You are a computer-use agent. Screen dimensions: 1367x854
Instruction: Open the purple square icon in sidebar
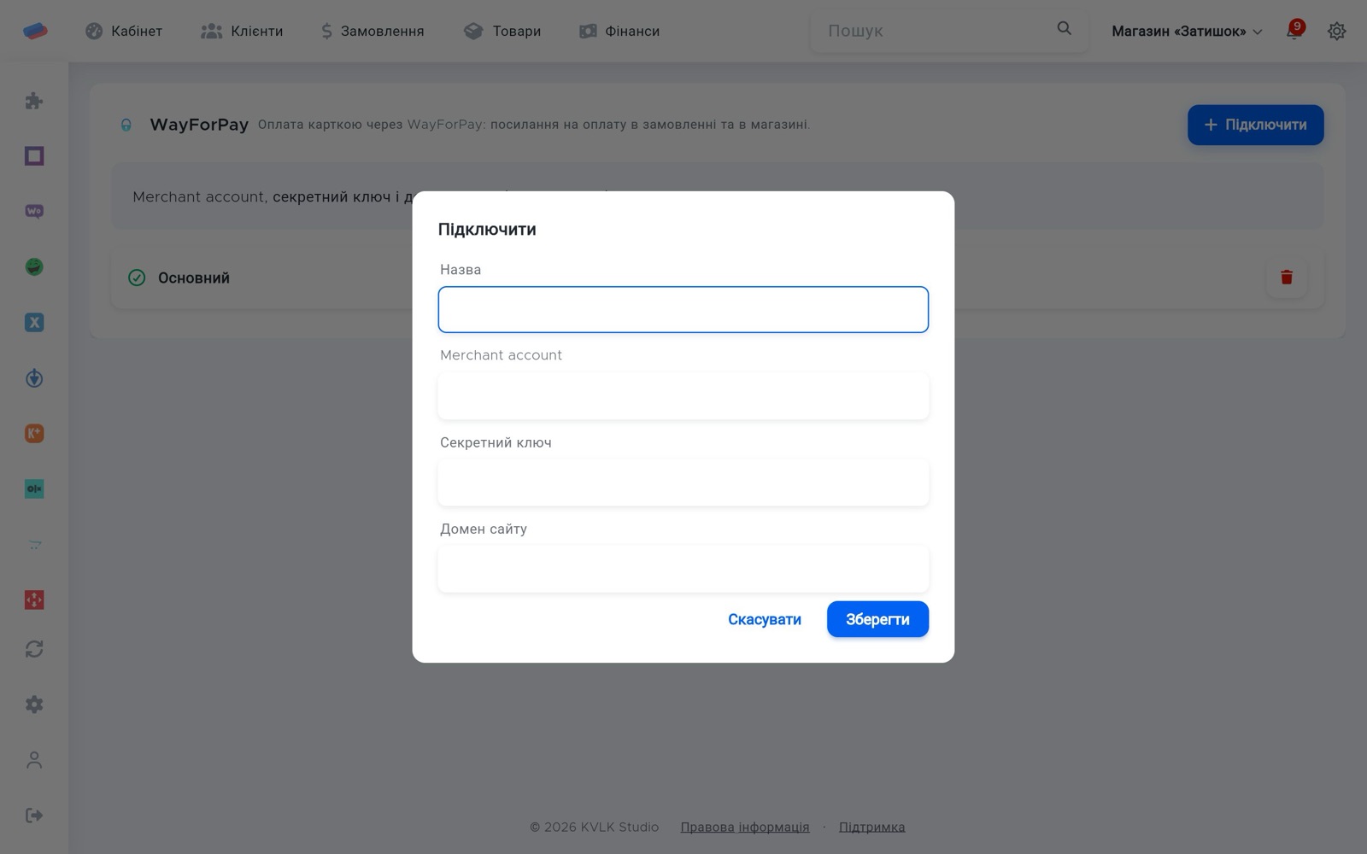click(34, 156)
